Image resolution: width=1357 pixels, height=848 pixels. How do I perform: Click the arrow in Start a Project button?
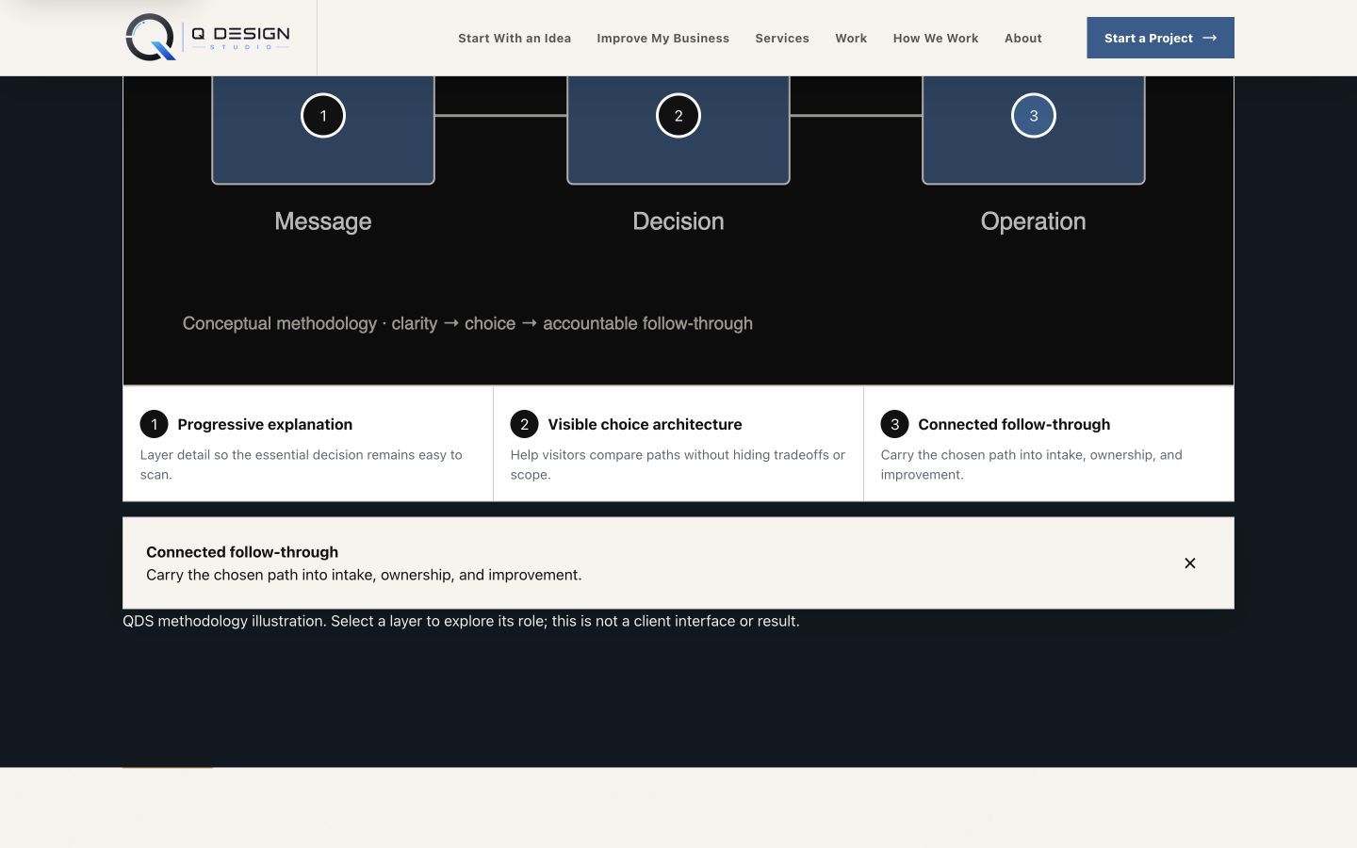coord(1210,38)
